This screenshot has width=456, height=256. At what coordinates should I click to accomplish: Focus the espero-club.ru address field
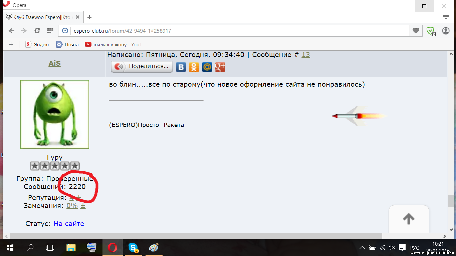pyautogui.click(x=234, y=31)
